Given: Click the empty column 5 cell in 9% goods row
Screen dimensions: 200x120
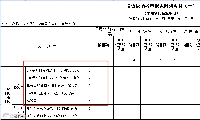Looking at the screenshot, I should pos(161,85).
